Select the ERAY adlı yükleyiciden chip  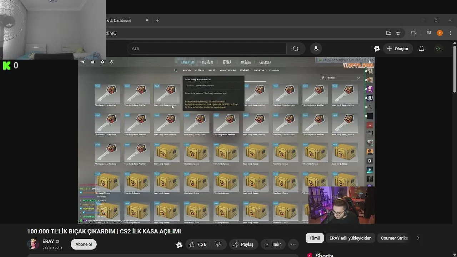(350, 238)
